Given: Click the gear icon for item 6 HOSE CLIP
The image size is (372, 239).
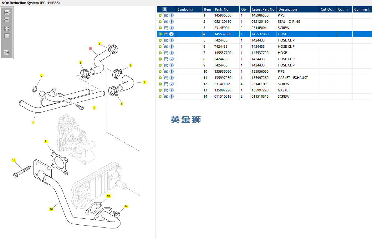Looking at the screenshot, I should 160,46.
